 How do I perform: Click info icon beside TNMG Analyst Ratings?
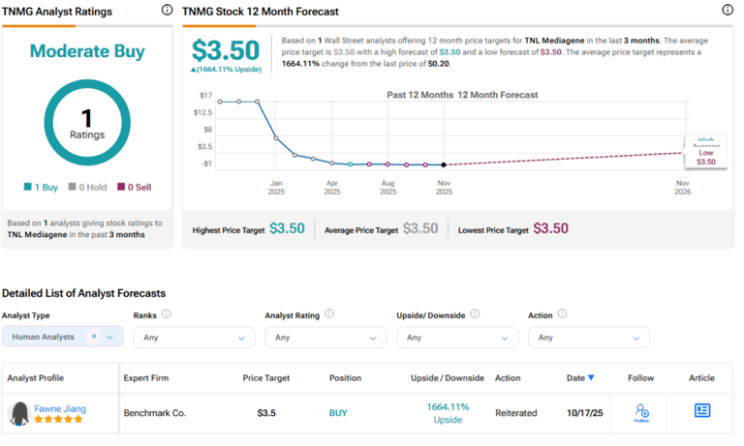point(167,11)
